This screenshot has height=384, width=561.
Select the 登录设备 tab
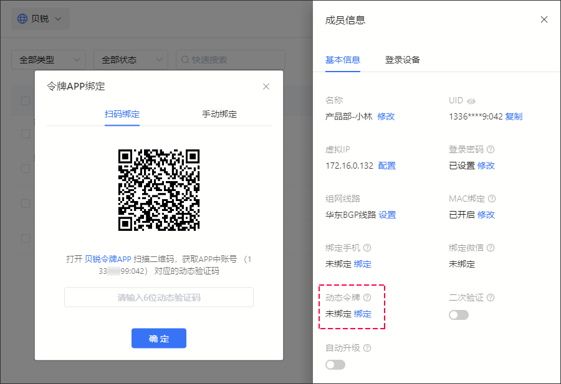(402, 60)
